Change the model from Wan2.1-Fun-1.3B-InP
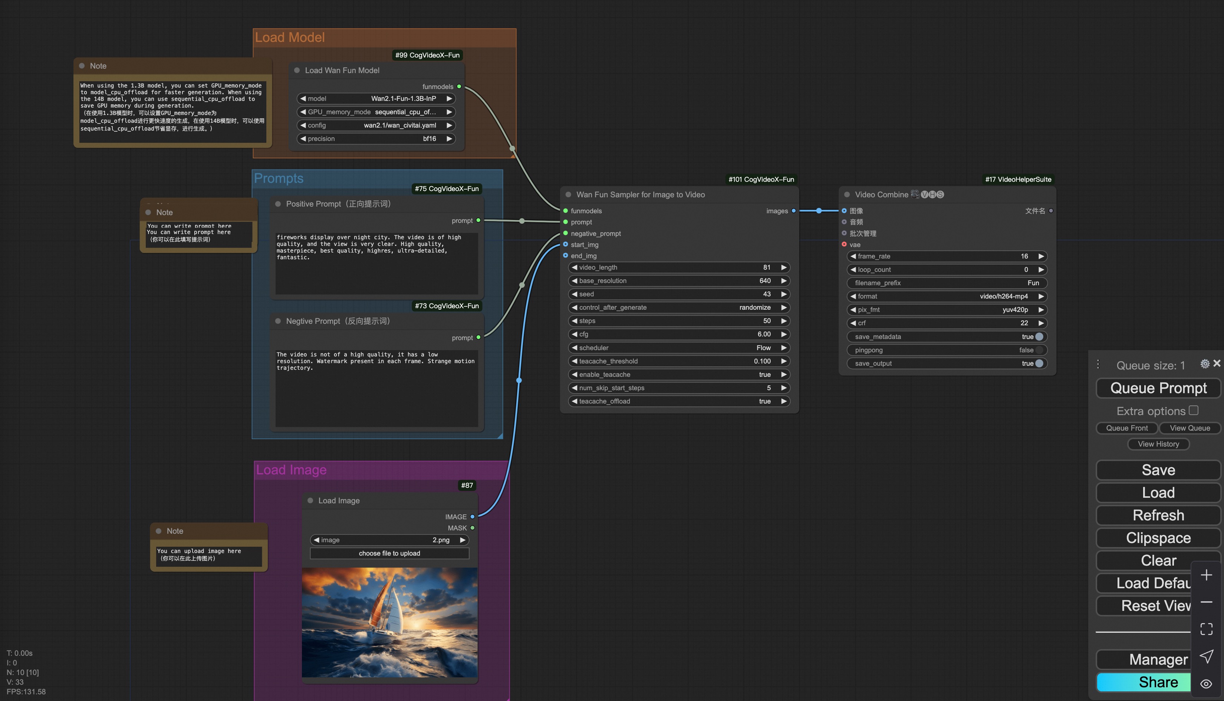The image size is (1224, 701). 448,98
